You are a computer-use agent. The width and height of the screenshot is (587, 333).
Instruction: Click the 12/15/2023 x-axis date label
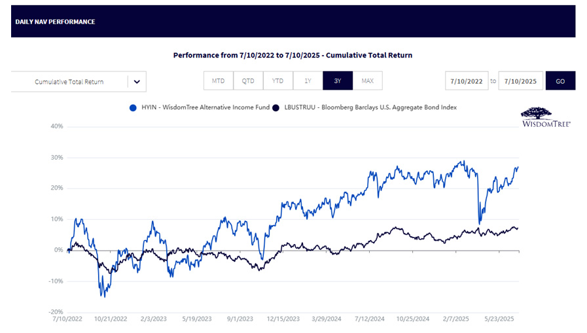click(283, 319)
